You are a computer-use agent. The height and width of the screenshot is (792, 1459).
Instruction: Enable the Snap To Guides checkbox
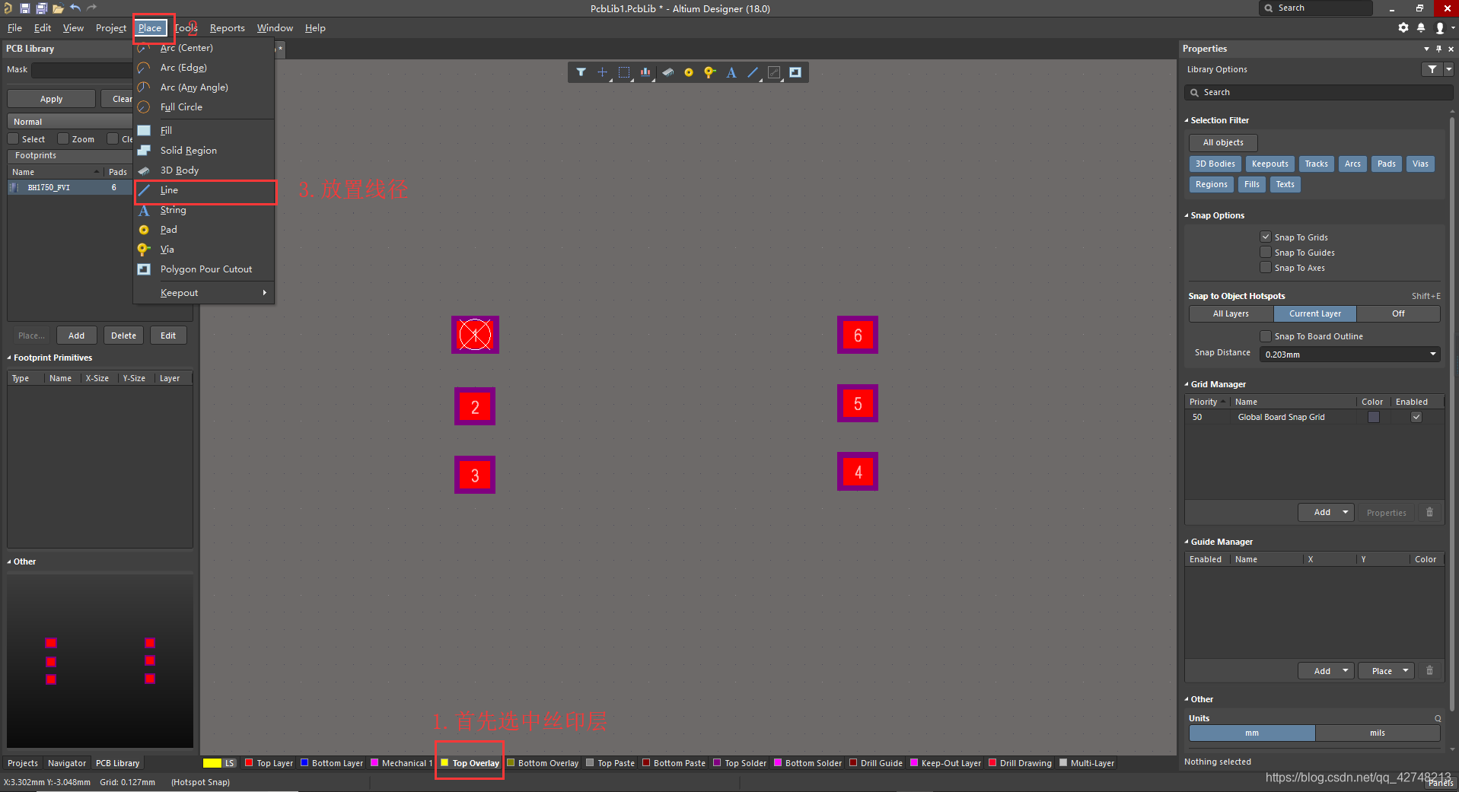(x=1265, y=253)
